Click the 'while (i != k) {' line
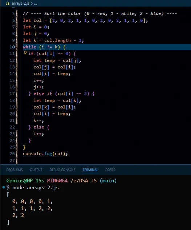This screenshot has width=191, height=230. [44, 47]
